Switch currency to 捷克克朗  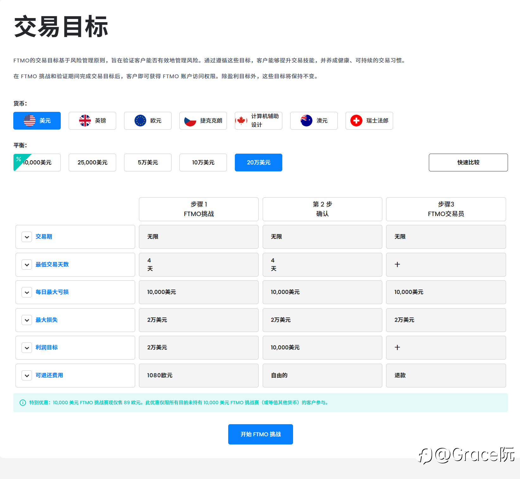(203, 121)
